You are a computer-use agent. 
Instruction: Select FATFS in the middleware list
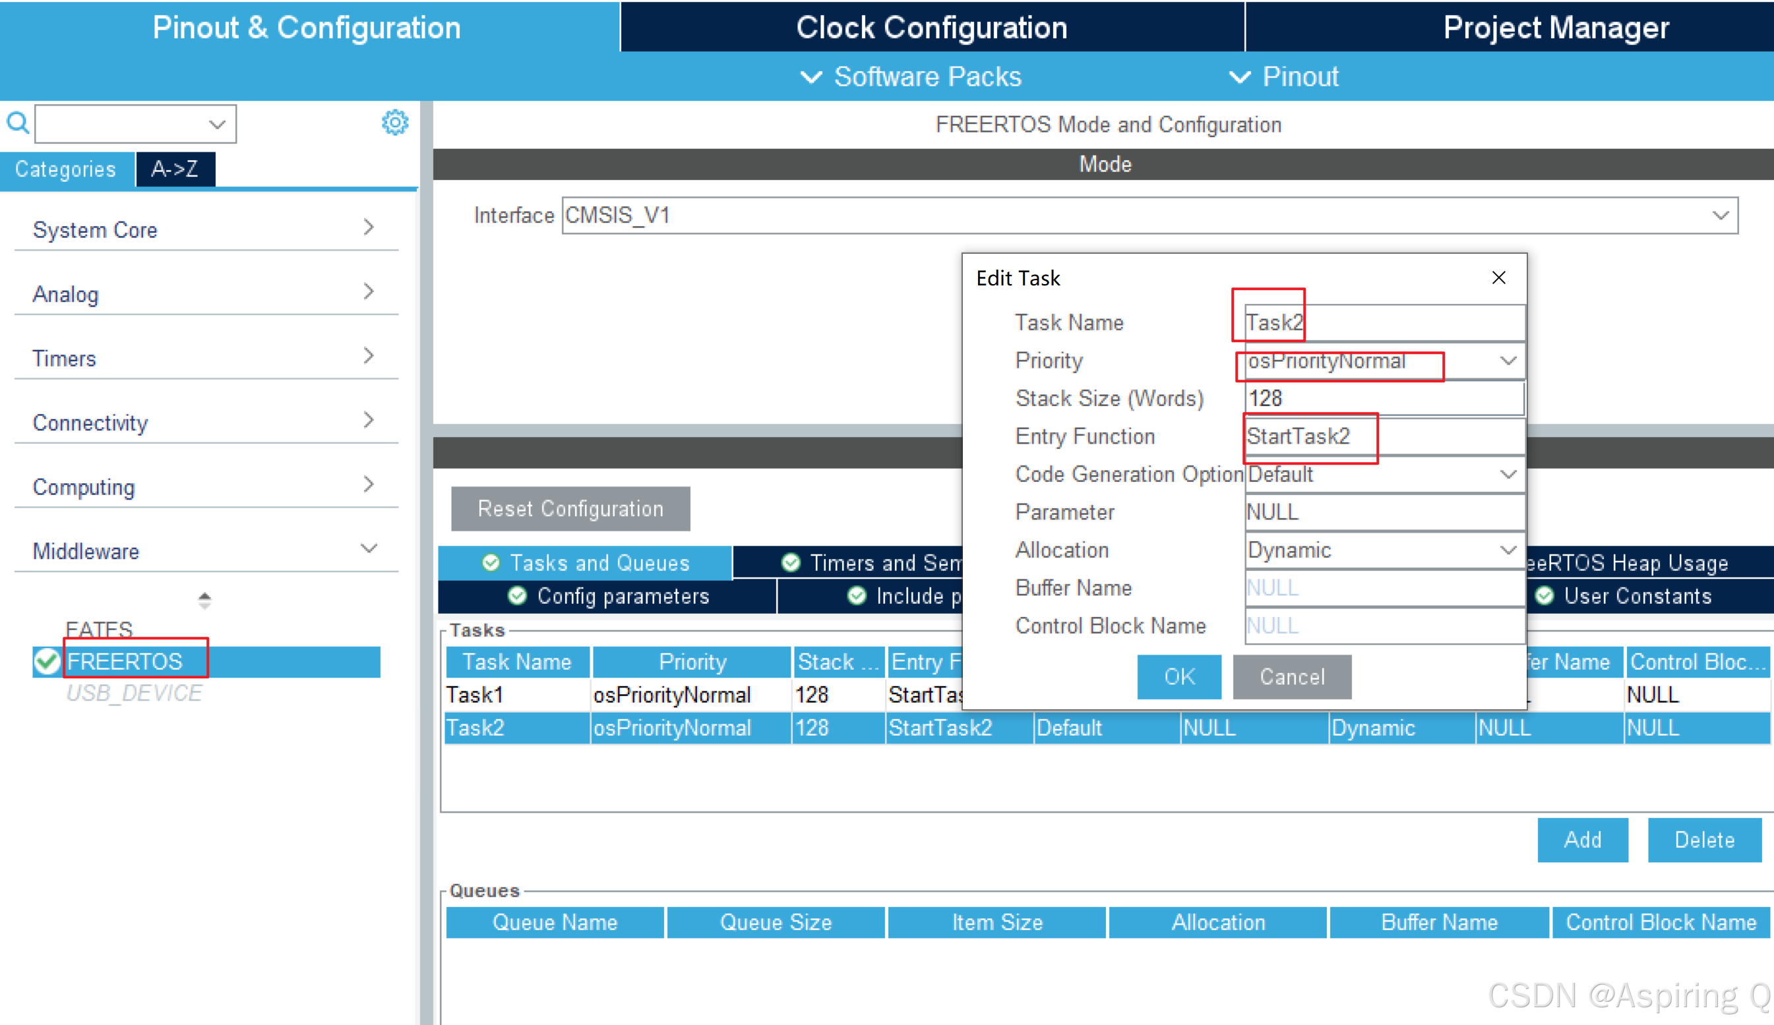pyautogui.click(x=98, y=629)
